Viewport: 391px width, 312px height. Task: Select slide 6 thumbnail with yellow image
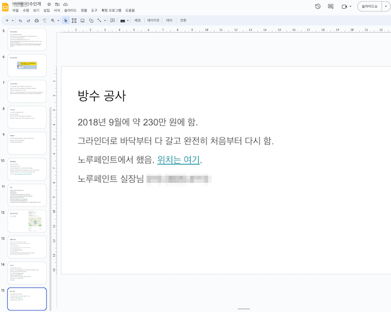pos(27,65)
